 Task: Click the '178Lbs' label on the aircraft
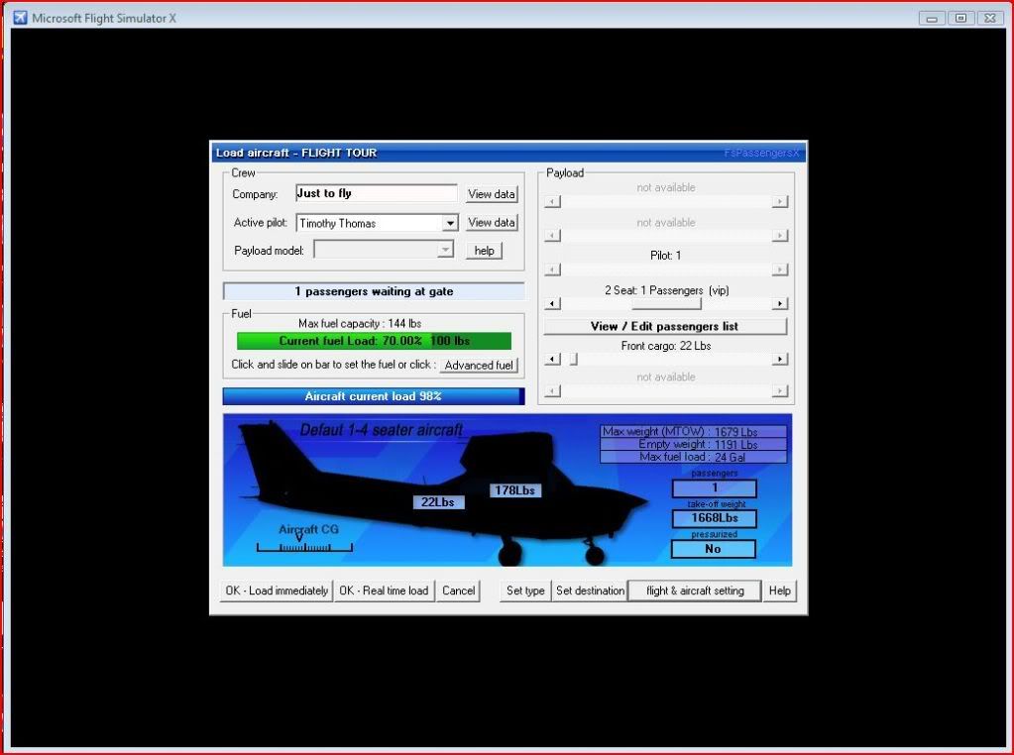tap(514, 490)
